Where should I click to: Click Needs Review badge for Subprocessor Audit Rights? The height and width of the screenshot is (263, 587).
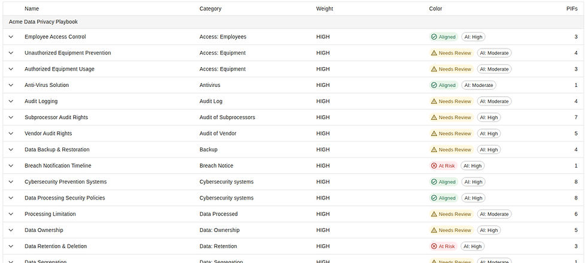tap(452, 117)
